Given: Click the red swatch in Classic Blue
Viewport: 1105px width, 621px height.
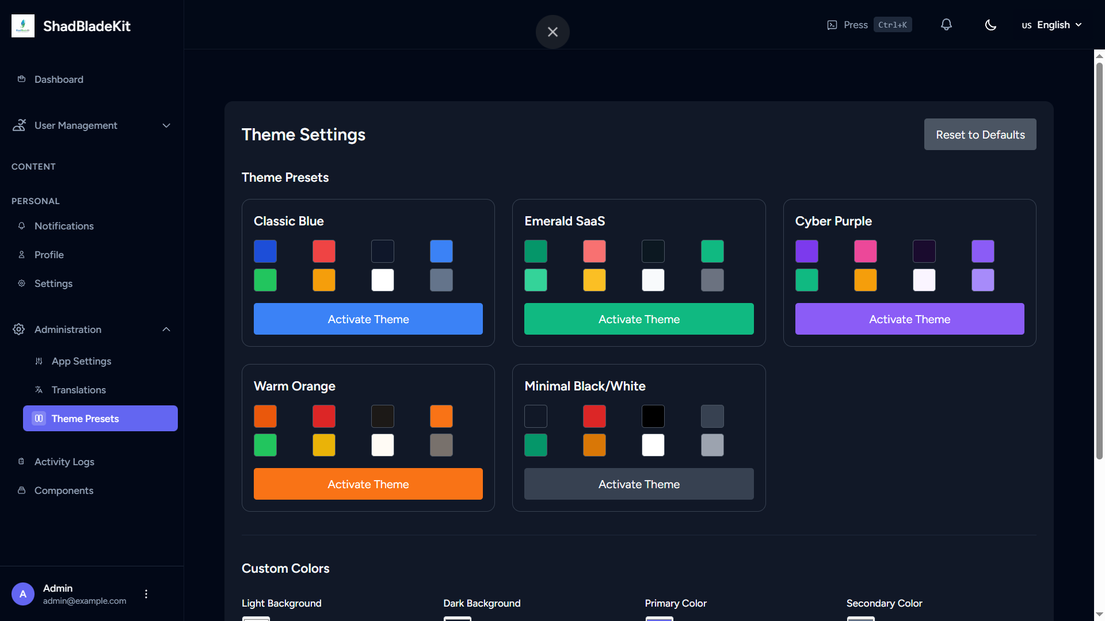Looking at the screenshot, I should click(x=324, y=251).
